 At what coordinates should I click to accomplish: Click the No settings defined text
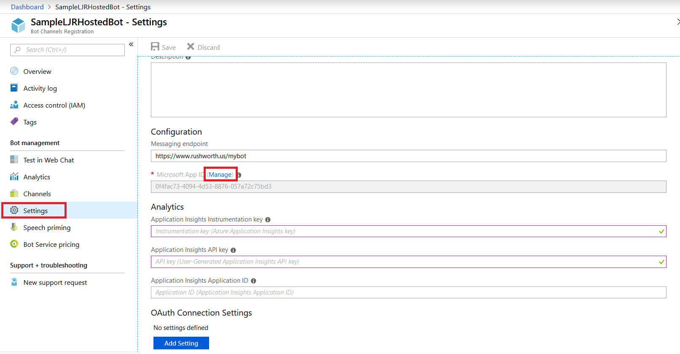point(181,328)
